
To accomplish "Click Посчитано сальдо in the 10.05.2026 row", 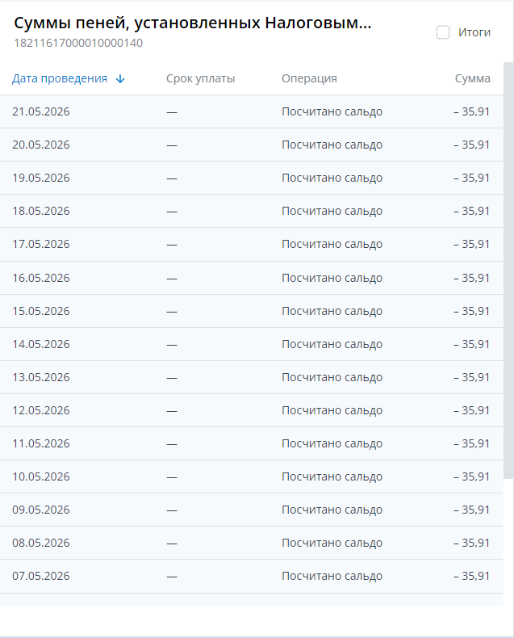I will click(332, 476).
